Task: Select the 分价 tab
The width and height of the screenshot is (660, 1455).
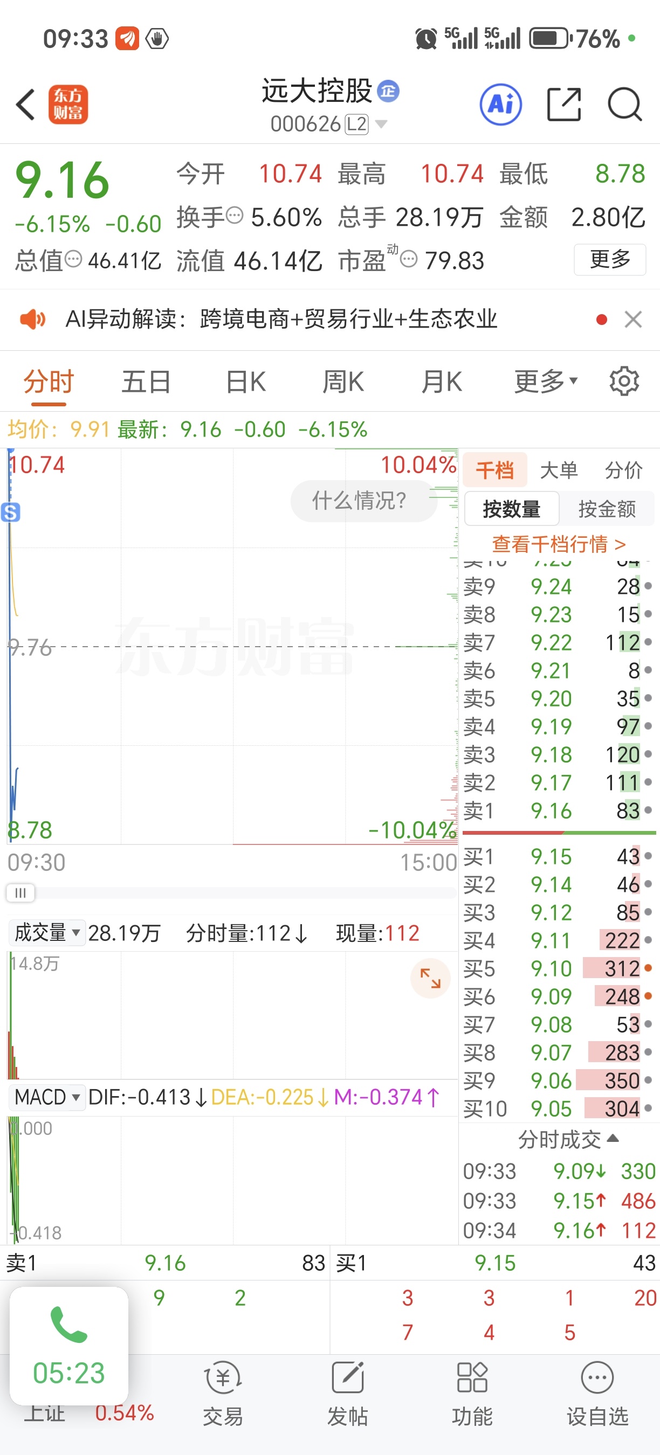Action: pyautogui.click(x=624, y=469)
